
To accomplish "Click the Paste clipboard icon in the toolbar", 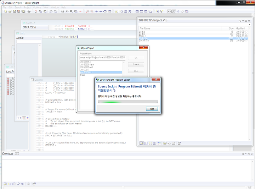I will pyautogui.click(x=45, y=11).
